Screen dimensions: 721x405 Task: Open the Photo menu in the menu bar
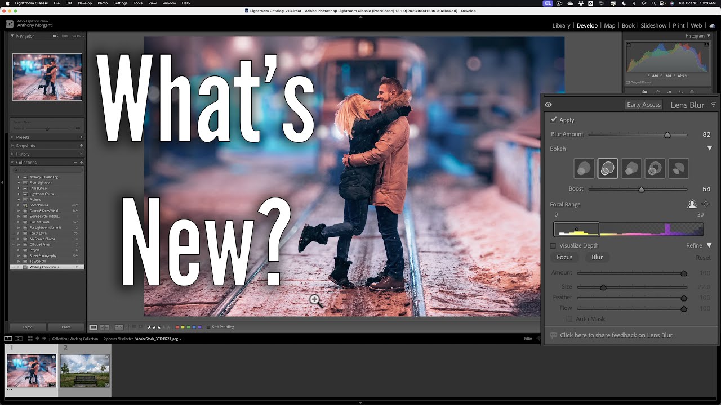click(x=103, y=3)
